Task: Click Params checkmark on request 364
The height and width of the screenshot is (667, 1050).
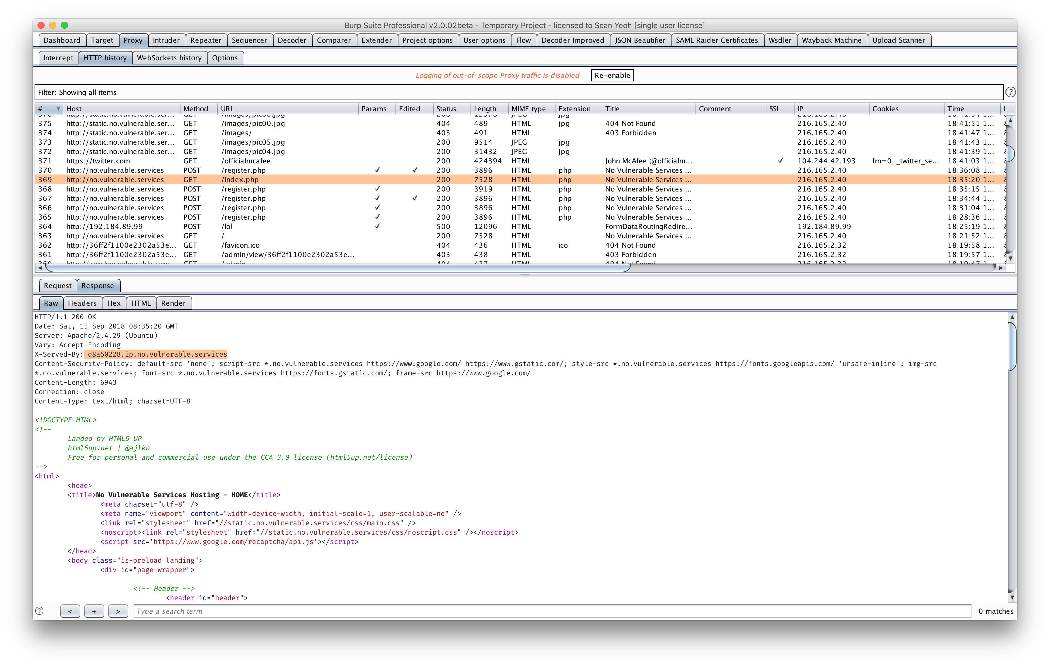Action: point(377,226)
